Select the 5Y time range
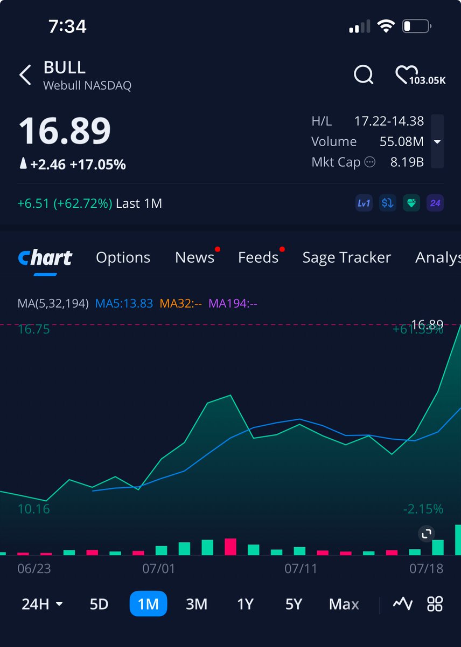461x647 pixels. [294, 604]
